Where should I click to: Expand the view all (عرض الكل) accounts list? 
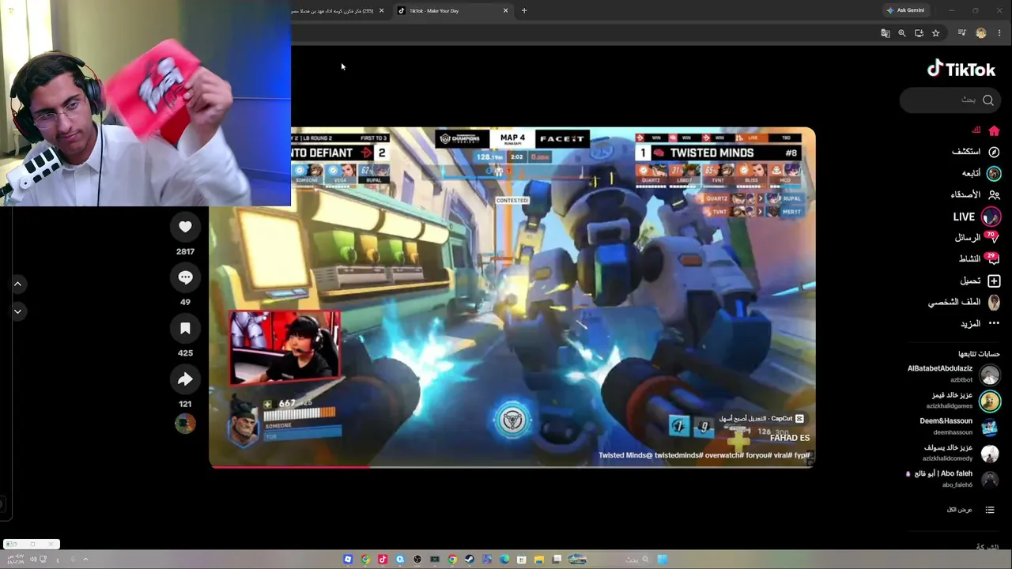point(971,510)
